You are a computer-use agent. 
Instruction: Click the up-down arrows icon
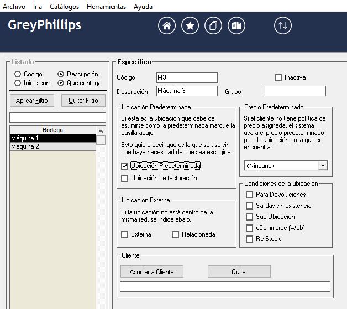coord(282,25)
